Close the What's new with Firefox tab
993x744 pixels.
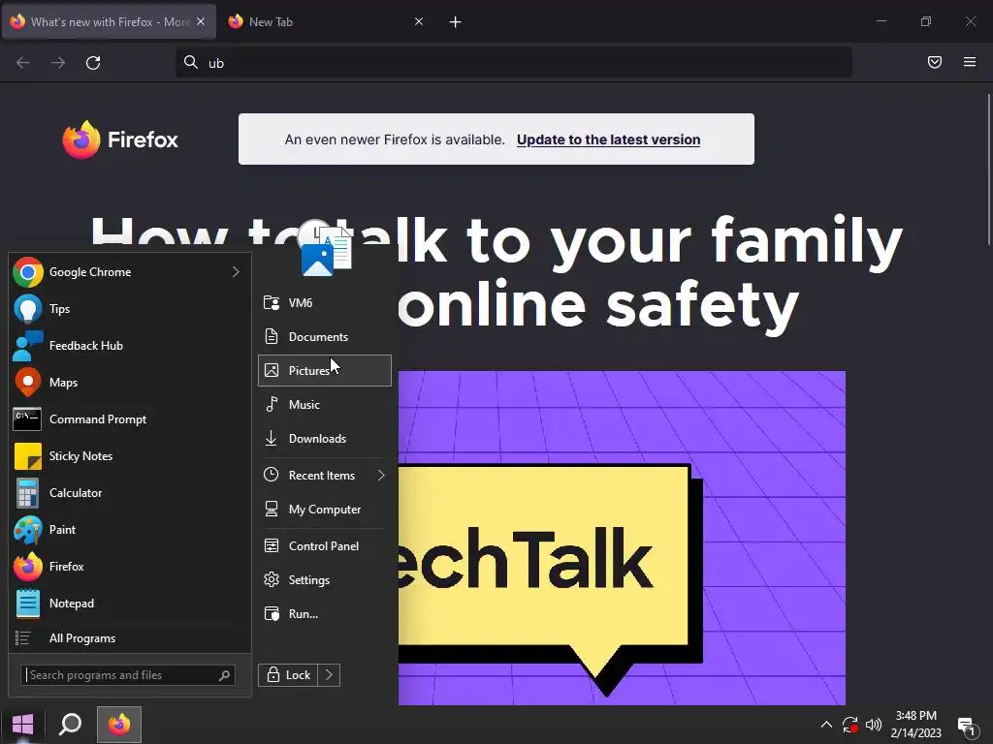[x=201, y=21]
